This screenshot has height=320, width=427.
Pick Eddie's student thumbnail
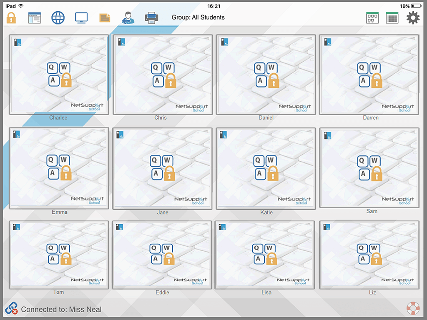pos(162,255)
